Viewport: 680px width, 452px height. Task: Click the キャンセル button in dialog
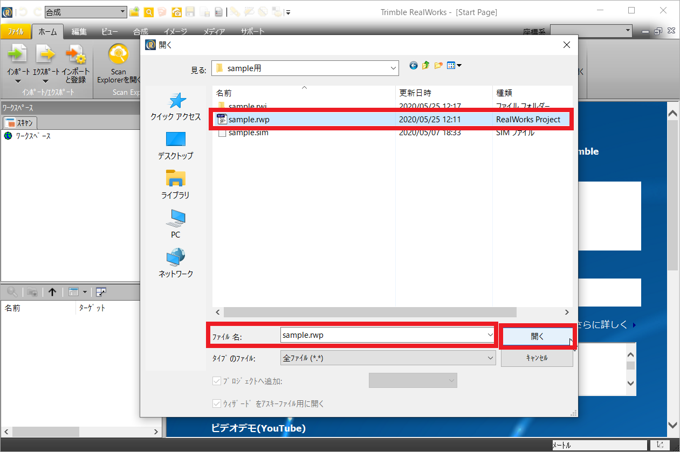click(x=537, y=358)
